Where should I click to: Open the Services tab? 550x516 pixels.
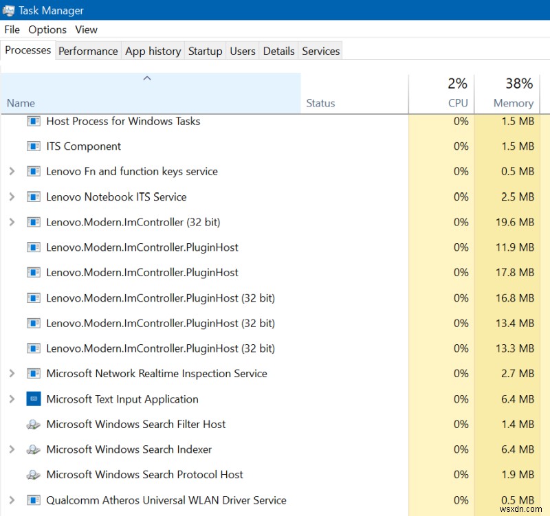pos(320,51)
